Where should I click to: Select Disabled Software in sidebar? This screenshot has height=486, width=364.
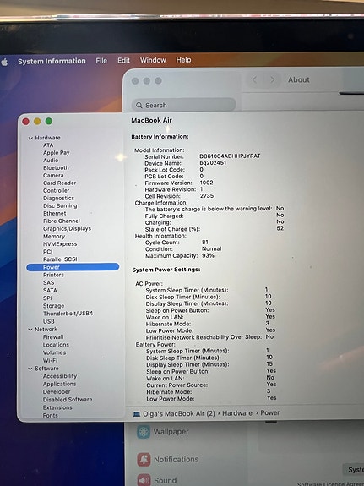pyautogui.click(x=68, y=400)
